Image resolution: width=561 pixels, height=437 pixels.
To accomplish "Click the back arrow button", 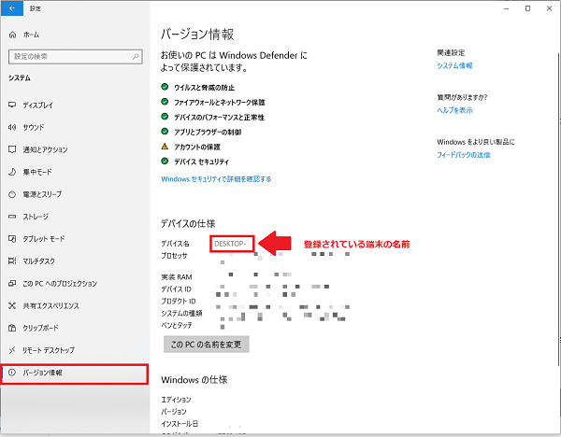I will pos(12,8).
